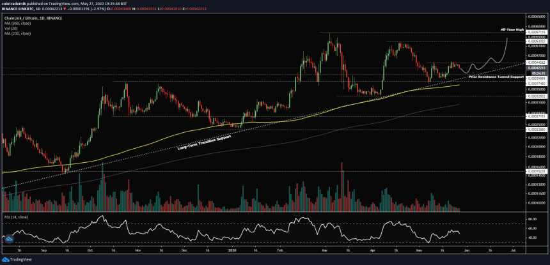Click the Prior Resistance Turned Support label
550x265 pixels.
pyautogui.click(x=496, y=77)
